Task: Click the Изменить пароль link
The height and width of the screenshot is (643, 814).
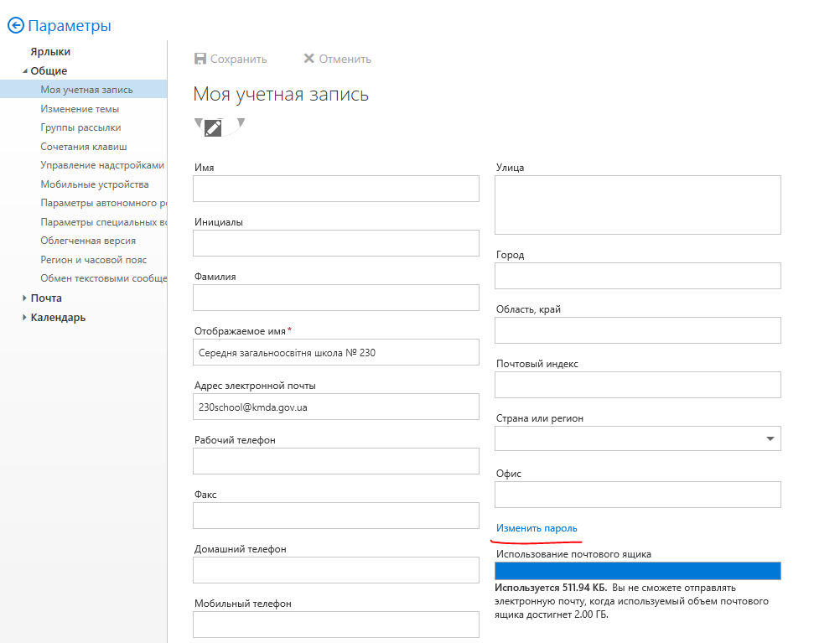Action: tap(537, 528)
